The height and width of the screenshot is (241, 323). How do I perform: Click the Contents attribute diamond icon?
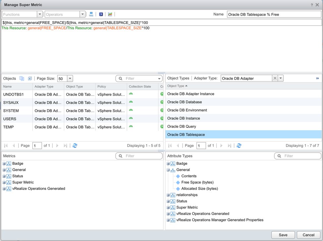[x=178, y=176]
